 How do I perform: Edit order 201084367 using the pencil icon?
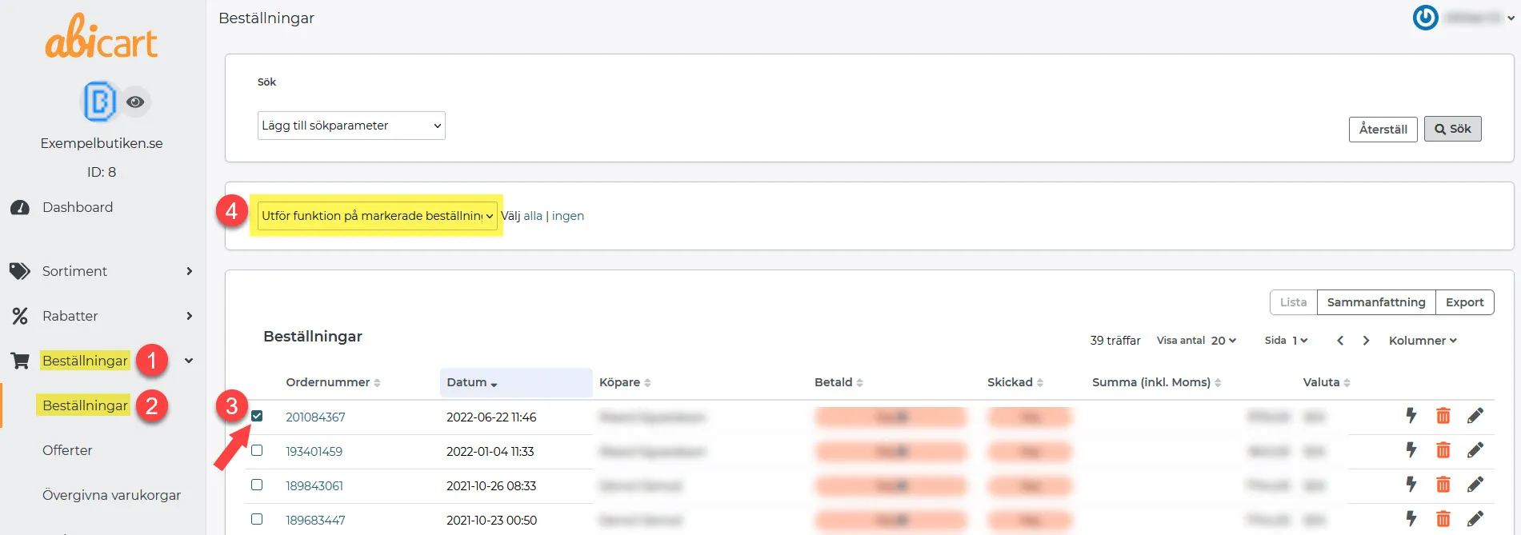[1475, 416]
